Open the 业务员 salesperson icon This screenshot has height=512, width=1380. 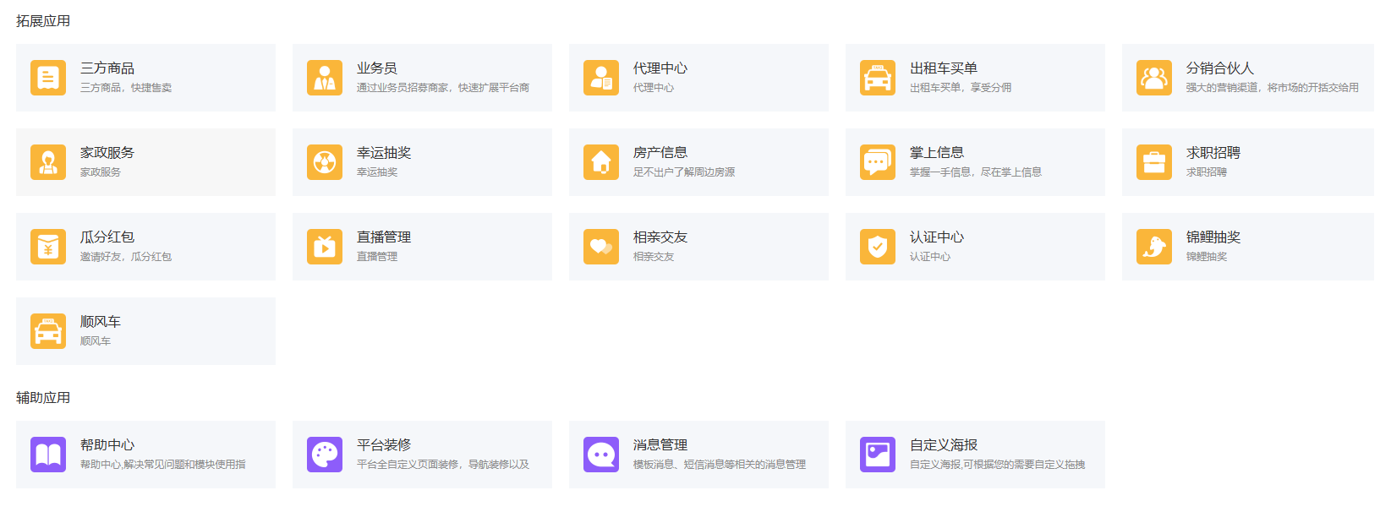(x=325, y=78)
